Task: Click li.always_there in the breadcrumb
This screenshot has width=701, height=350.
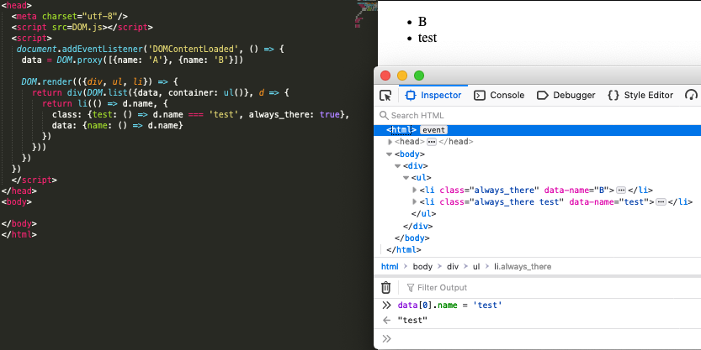Action: 522,267
